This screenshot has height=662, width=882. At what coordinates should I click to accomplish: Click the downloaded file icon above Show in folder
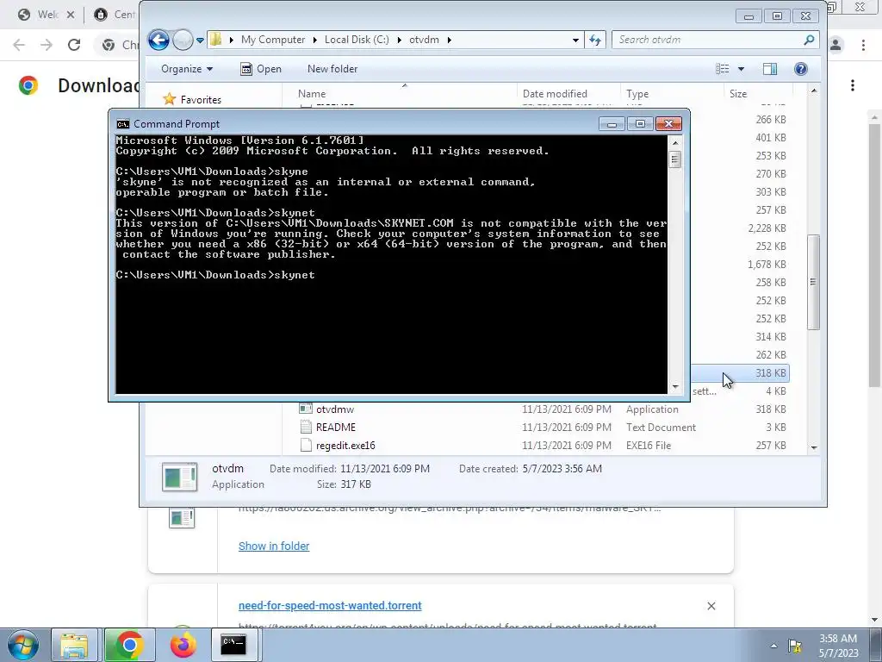[x=182, y=518]
